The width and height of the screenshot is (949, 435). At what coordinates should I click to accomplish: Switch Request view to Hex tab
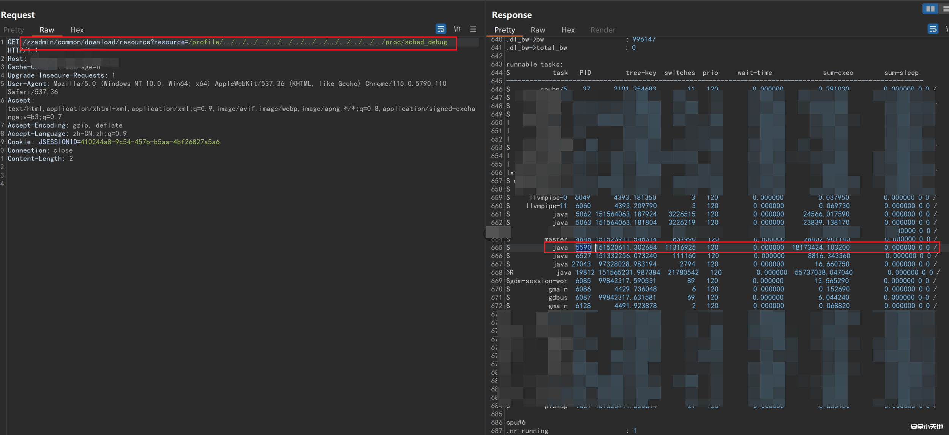coord(77,30)
